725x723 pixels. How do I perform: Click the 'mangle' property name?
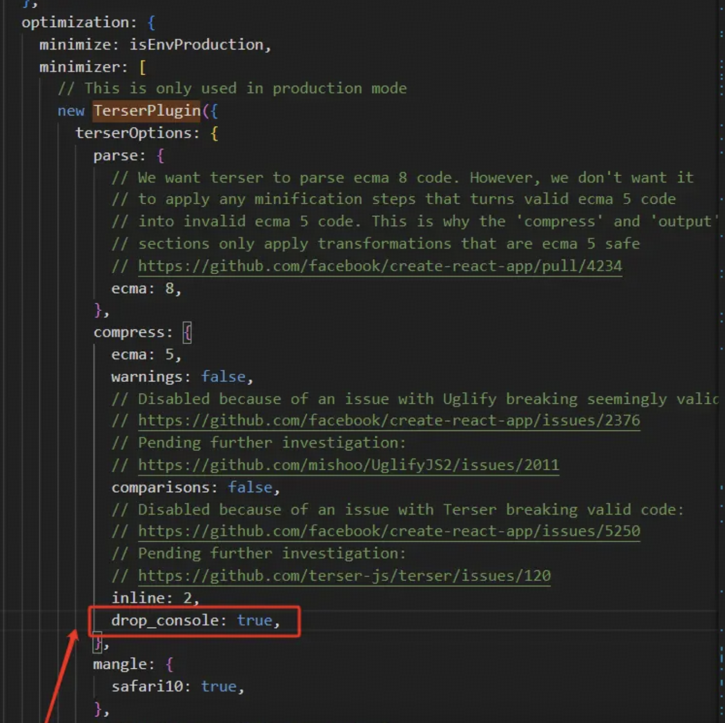coord(120,664)
